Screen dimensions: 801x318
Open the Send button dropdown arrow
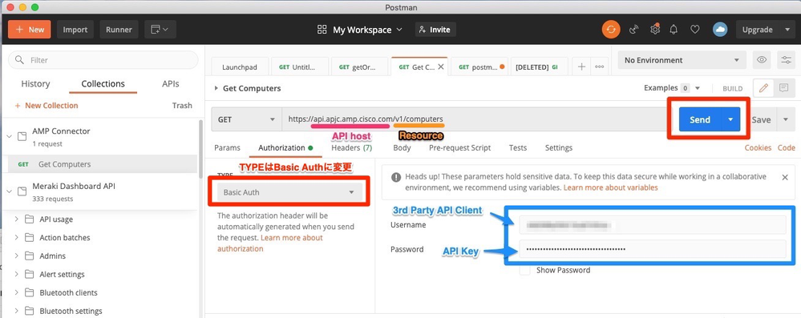click(730, 119)
